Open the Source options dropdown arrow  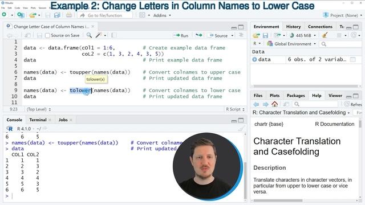point(232,35)
